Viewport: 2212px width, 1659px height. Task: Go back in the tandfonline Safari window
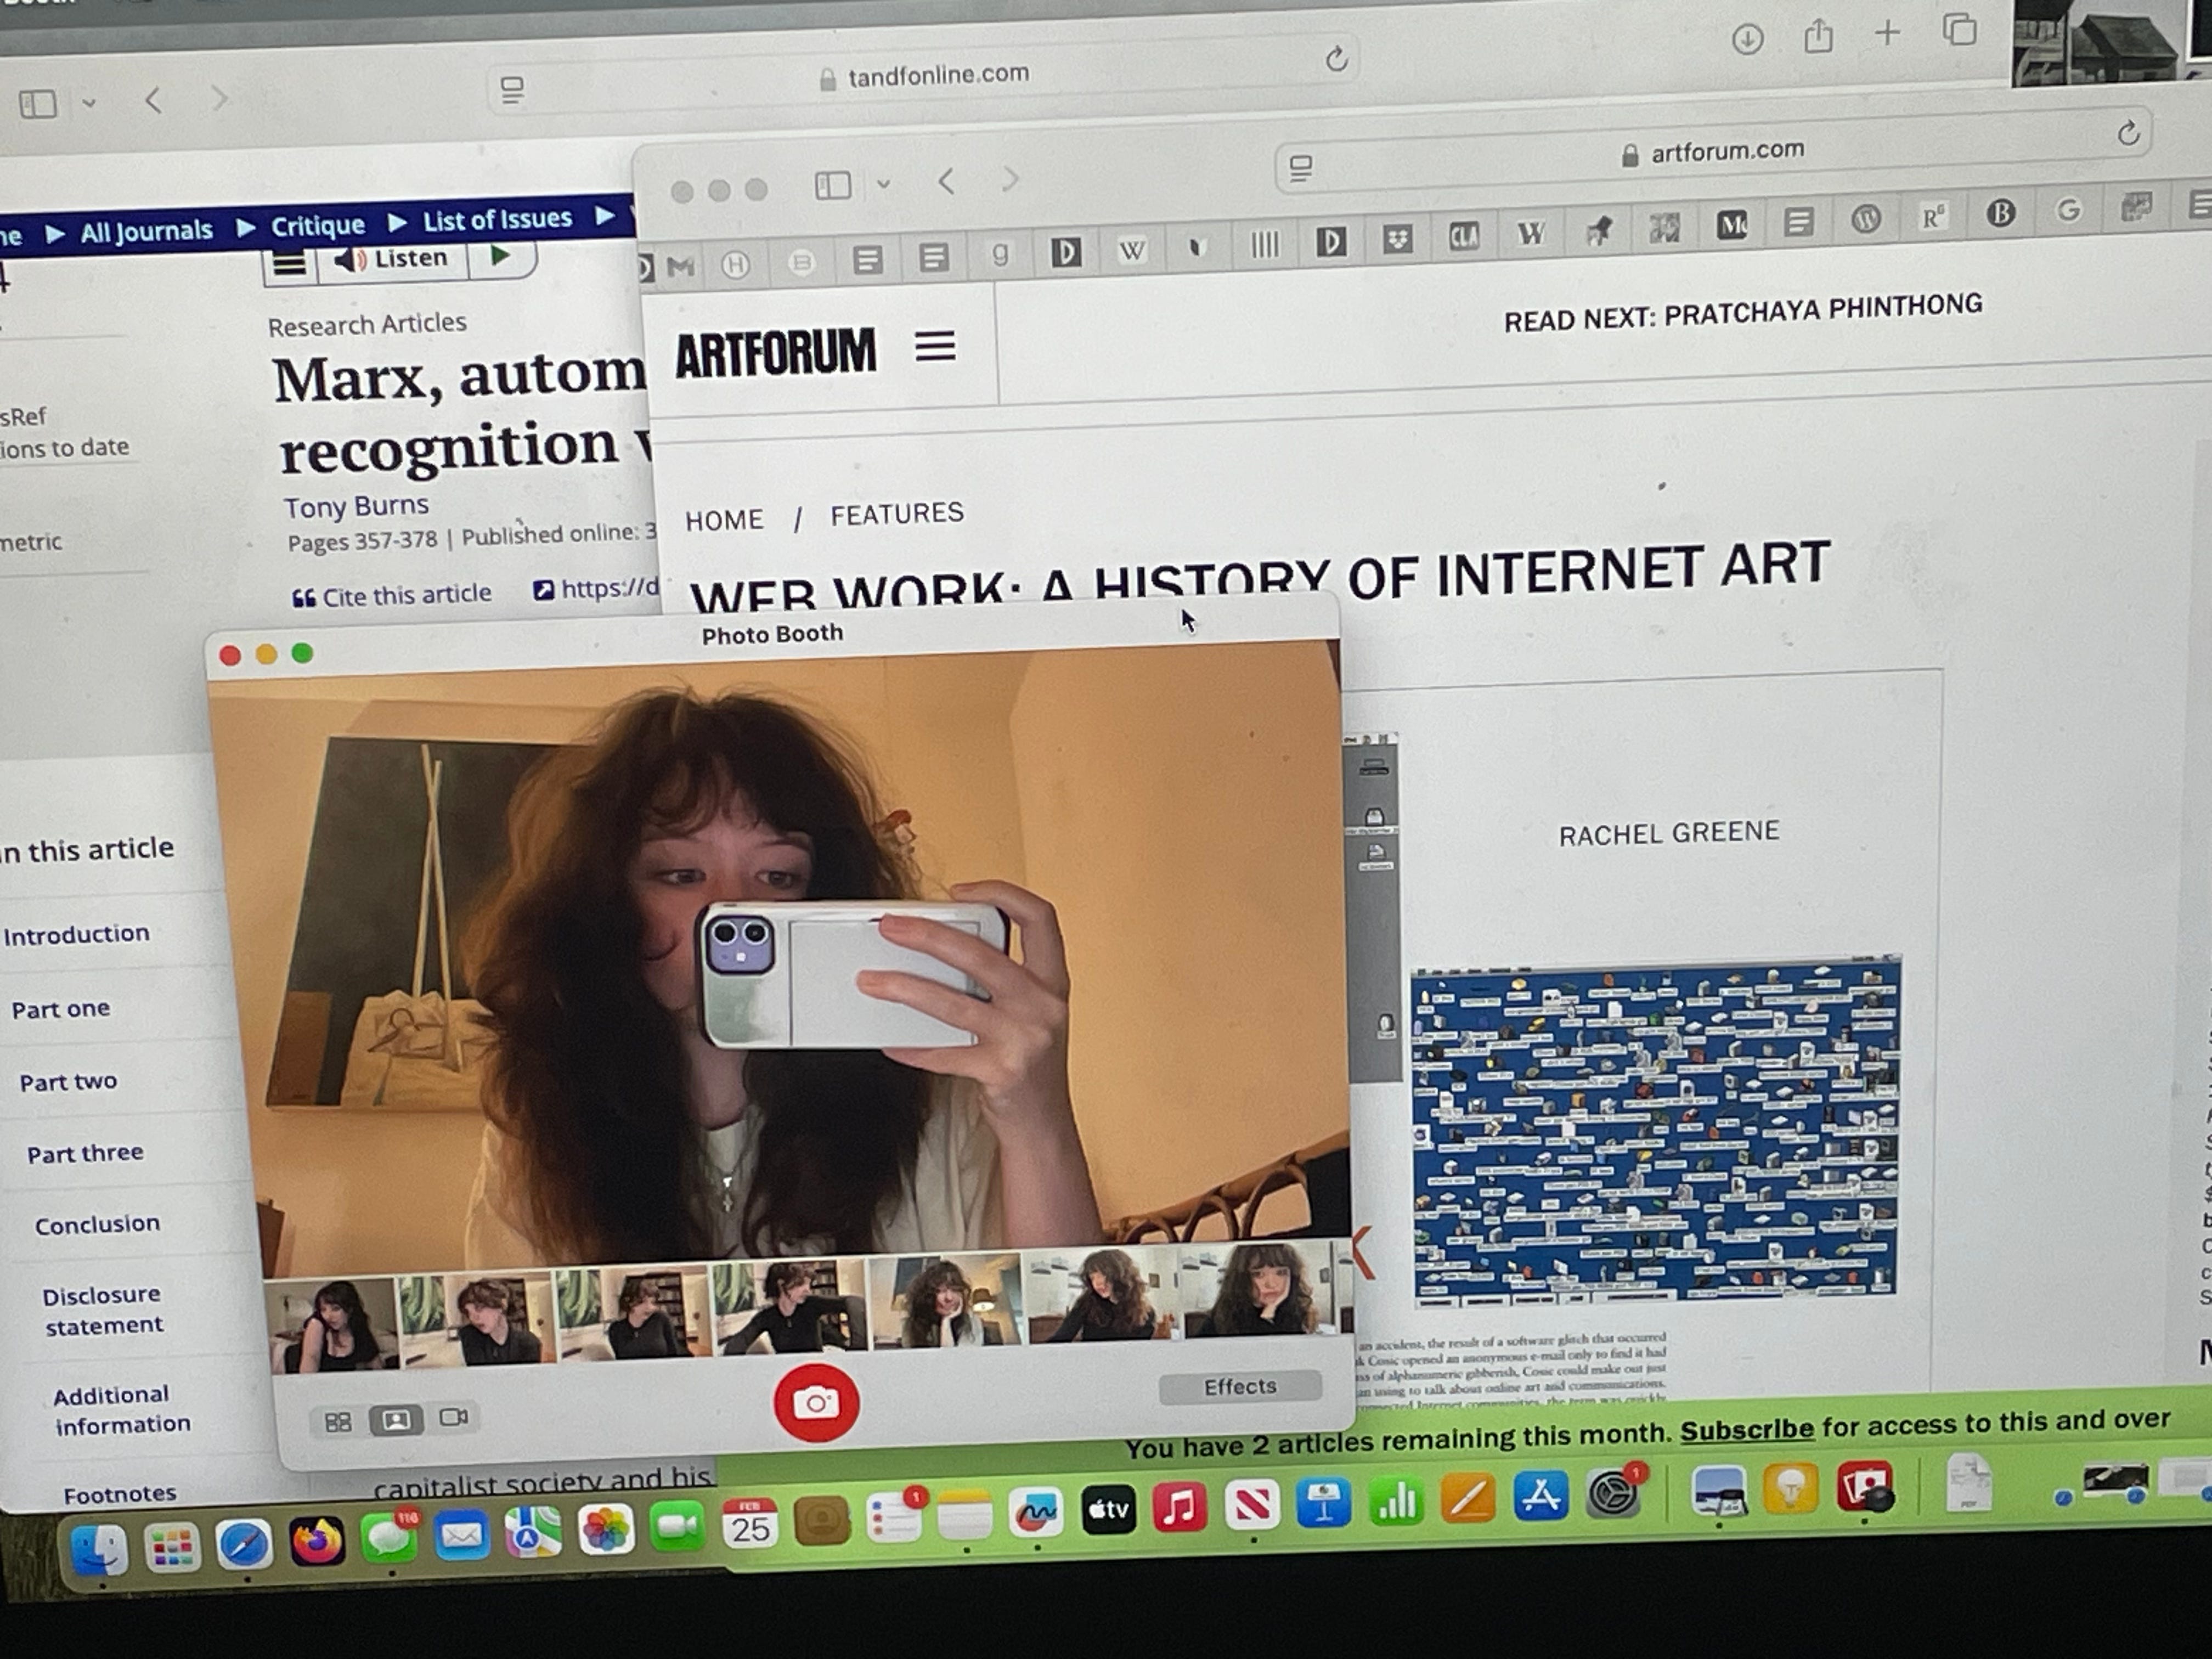click(x=153, y=99)
